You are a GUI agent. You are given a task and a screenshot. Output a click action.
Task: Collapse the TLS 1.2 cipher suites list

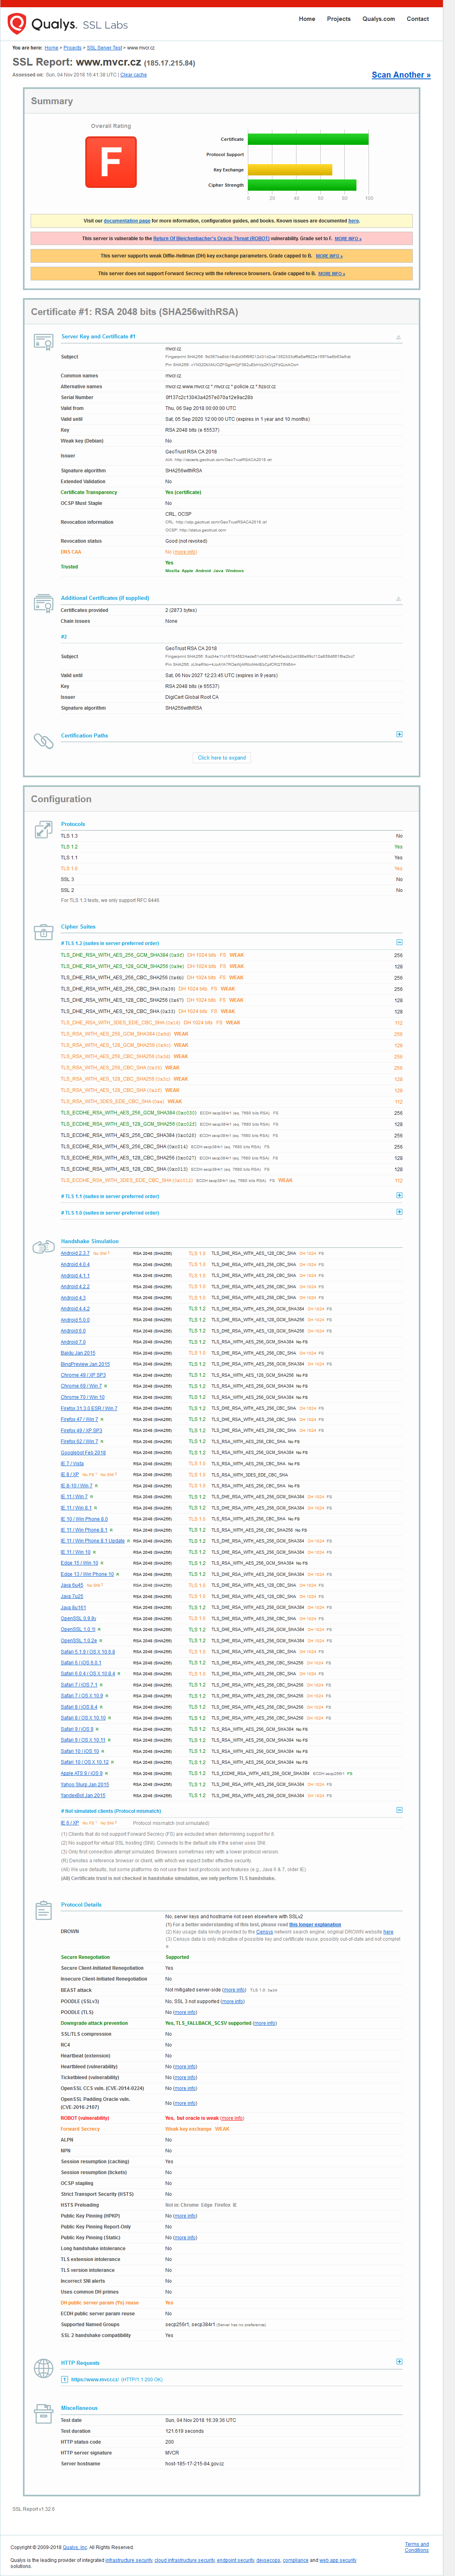coord(399,942)
